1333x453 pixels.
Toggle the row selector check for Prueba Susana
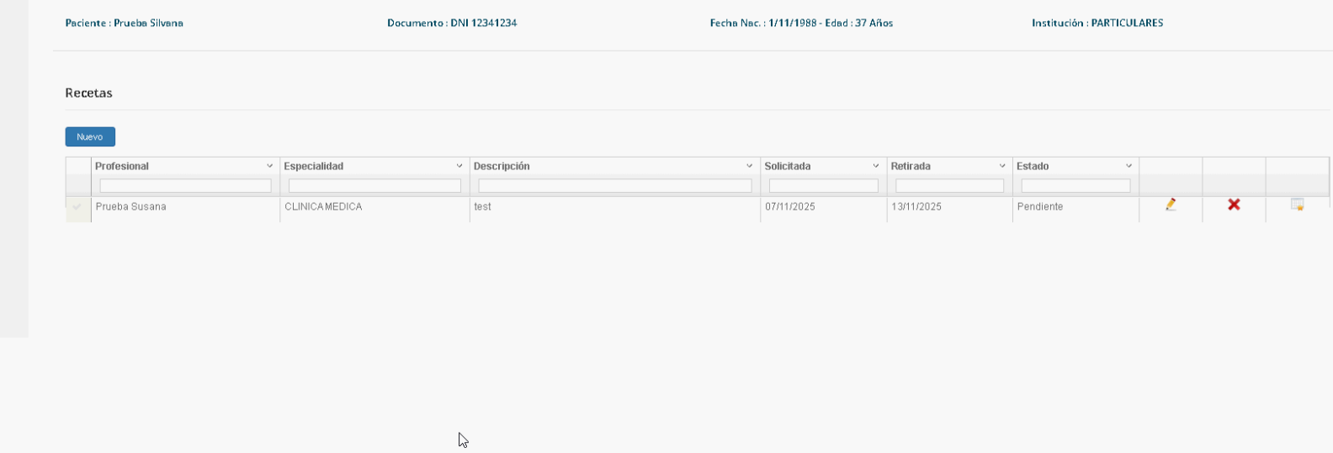(x=77, y=207)
